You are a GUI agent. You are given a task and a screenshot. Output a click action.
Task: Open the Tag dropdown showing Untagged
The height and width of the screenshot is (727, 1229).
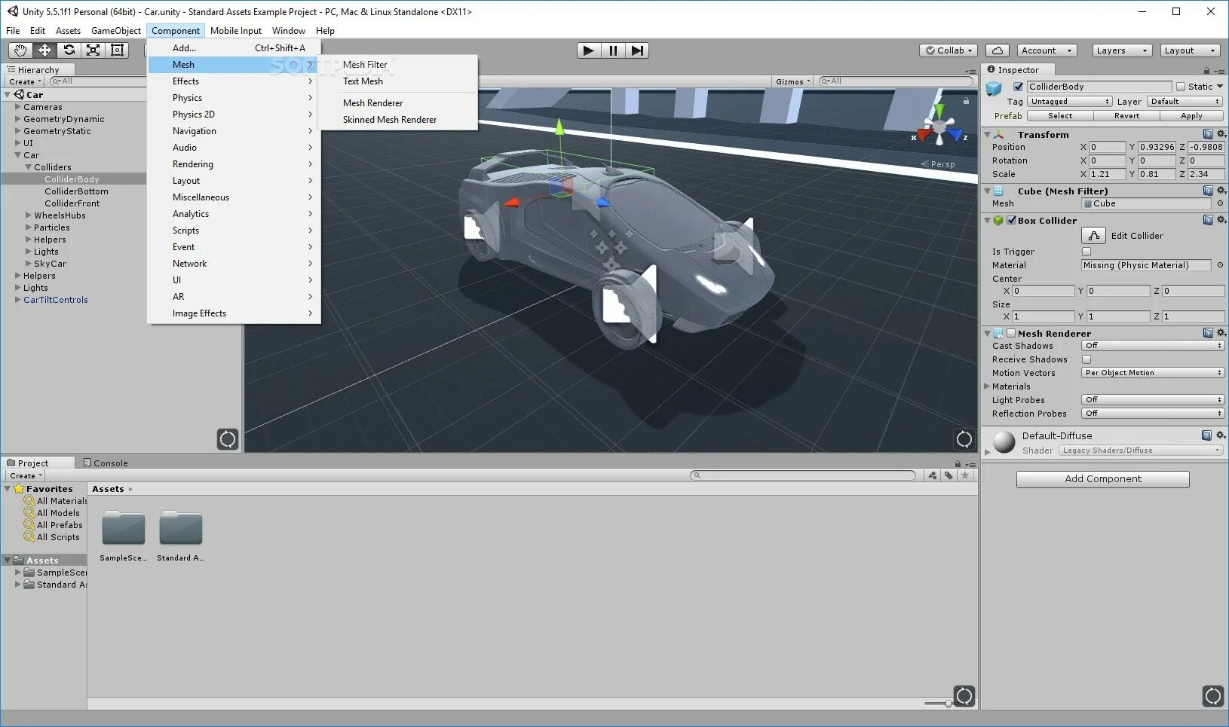1070,102
